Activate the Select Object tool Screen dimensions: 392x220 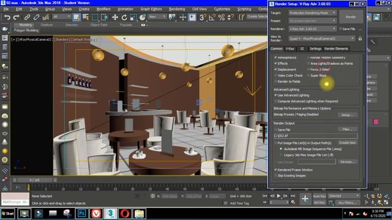[77, 17]
